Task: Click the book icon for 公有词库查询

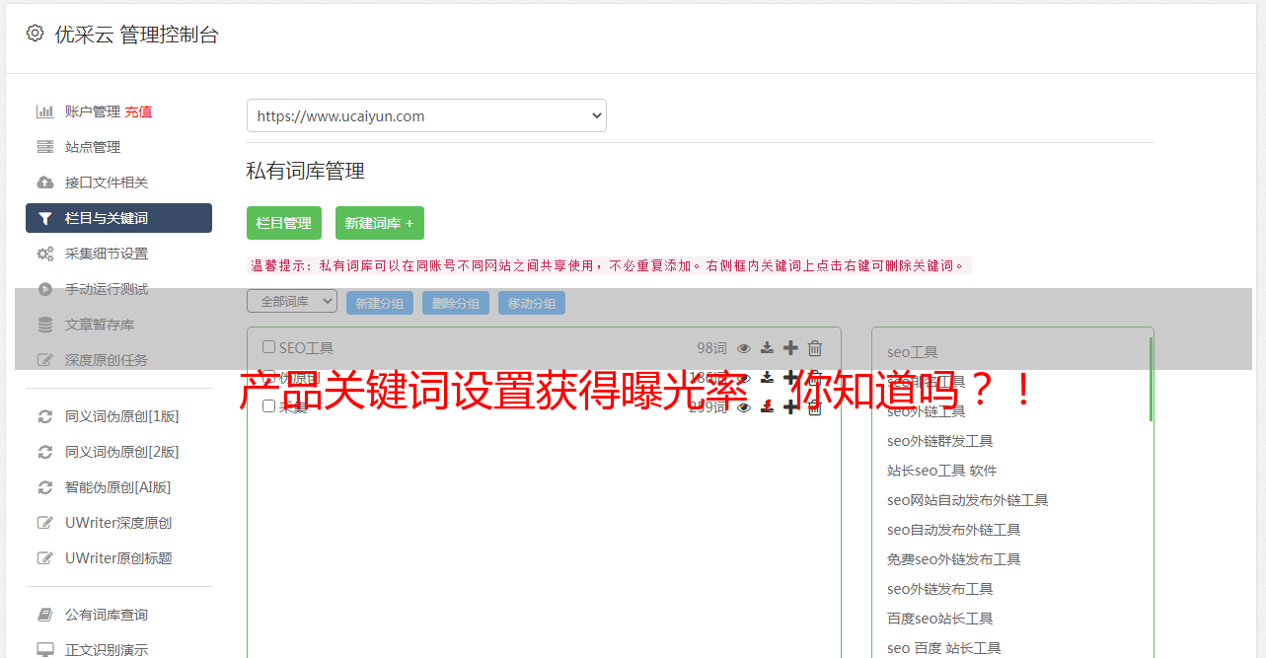Action: pyautogui.click(x=45, y=615)
